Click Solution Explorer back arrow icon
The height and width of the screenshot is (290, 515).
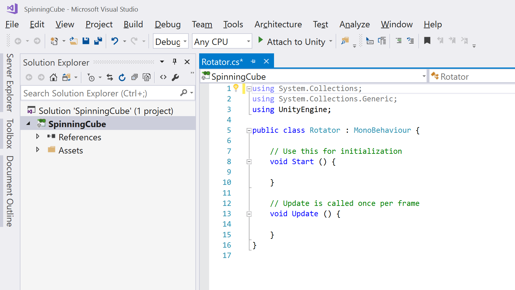[x=29, y=77]
